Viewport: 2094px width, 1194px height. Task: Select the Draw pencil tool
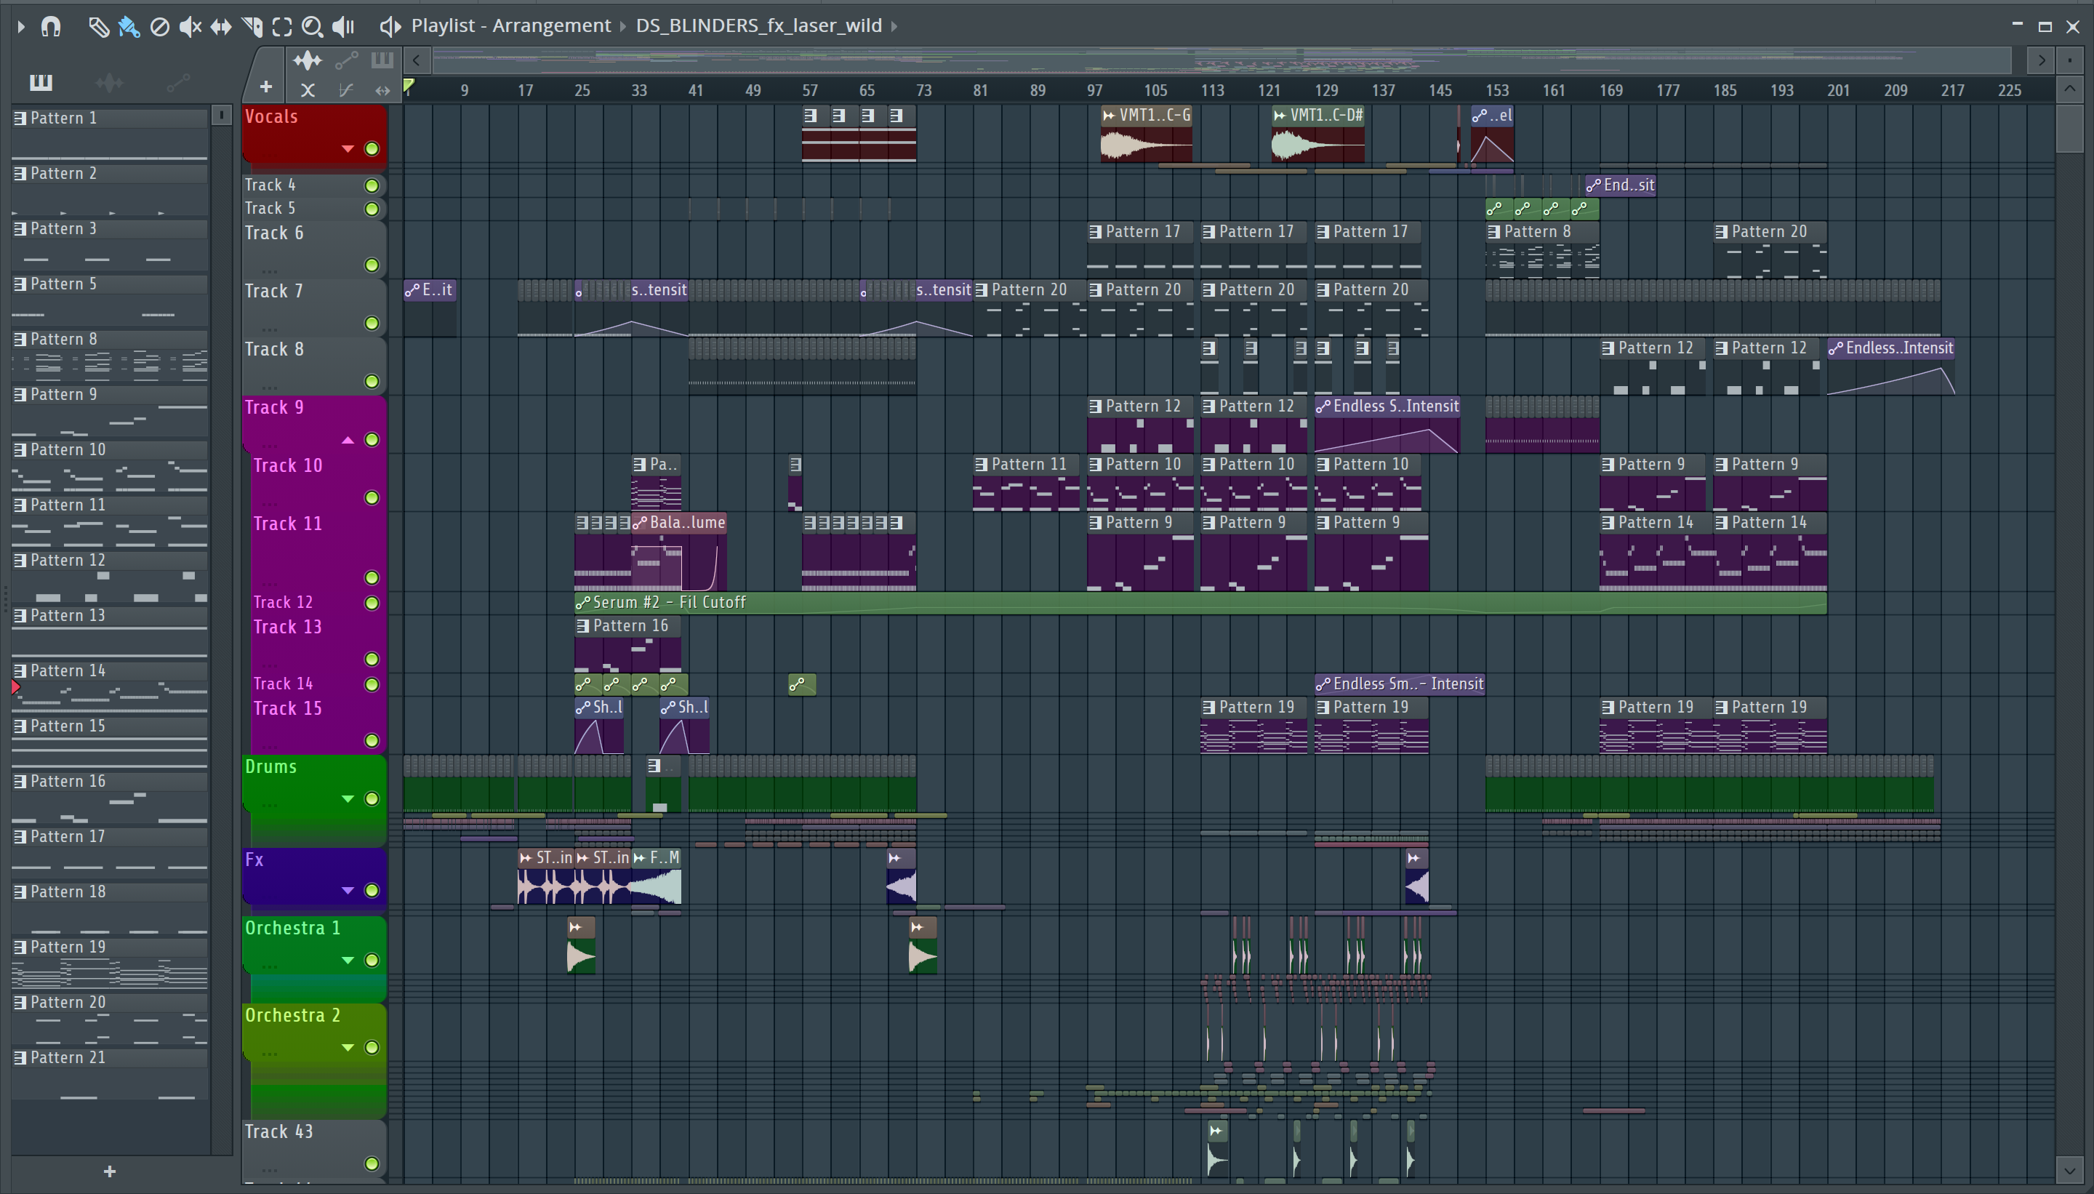pos(98,26)
